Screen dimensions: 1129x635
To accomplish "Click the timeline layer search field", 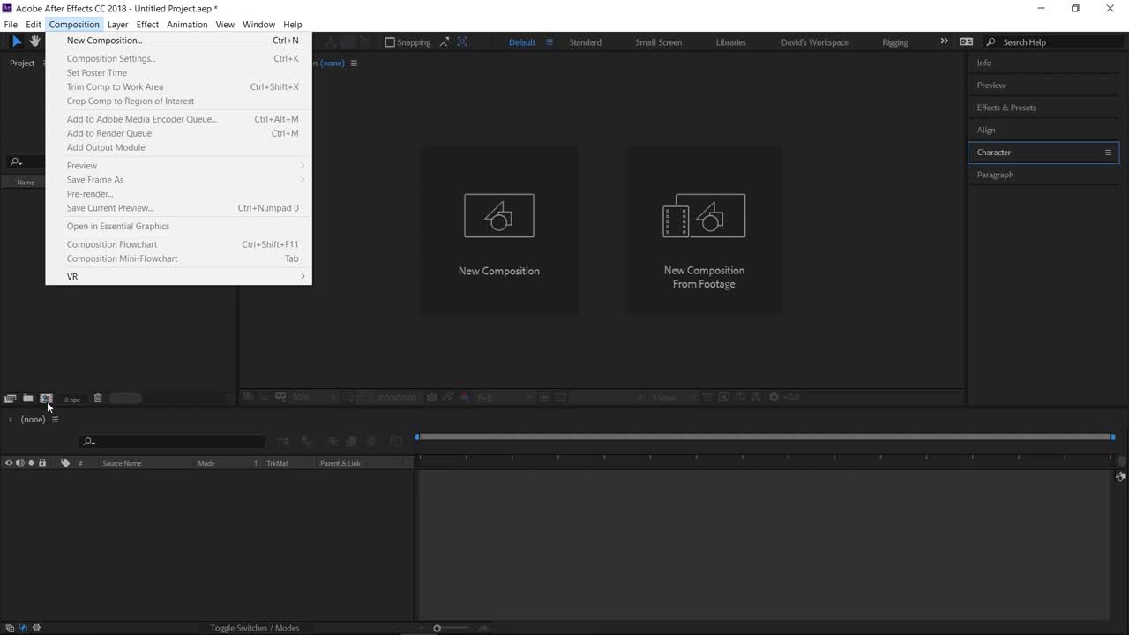I will (x=171, y=441).
